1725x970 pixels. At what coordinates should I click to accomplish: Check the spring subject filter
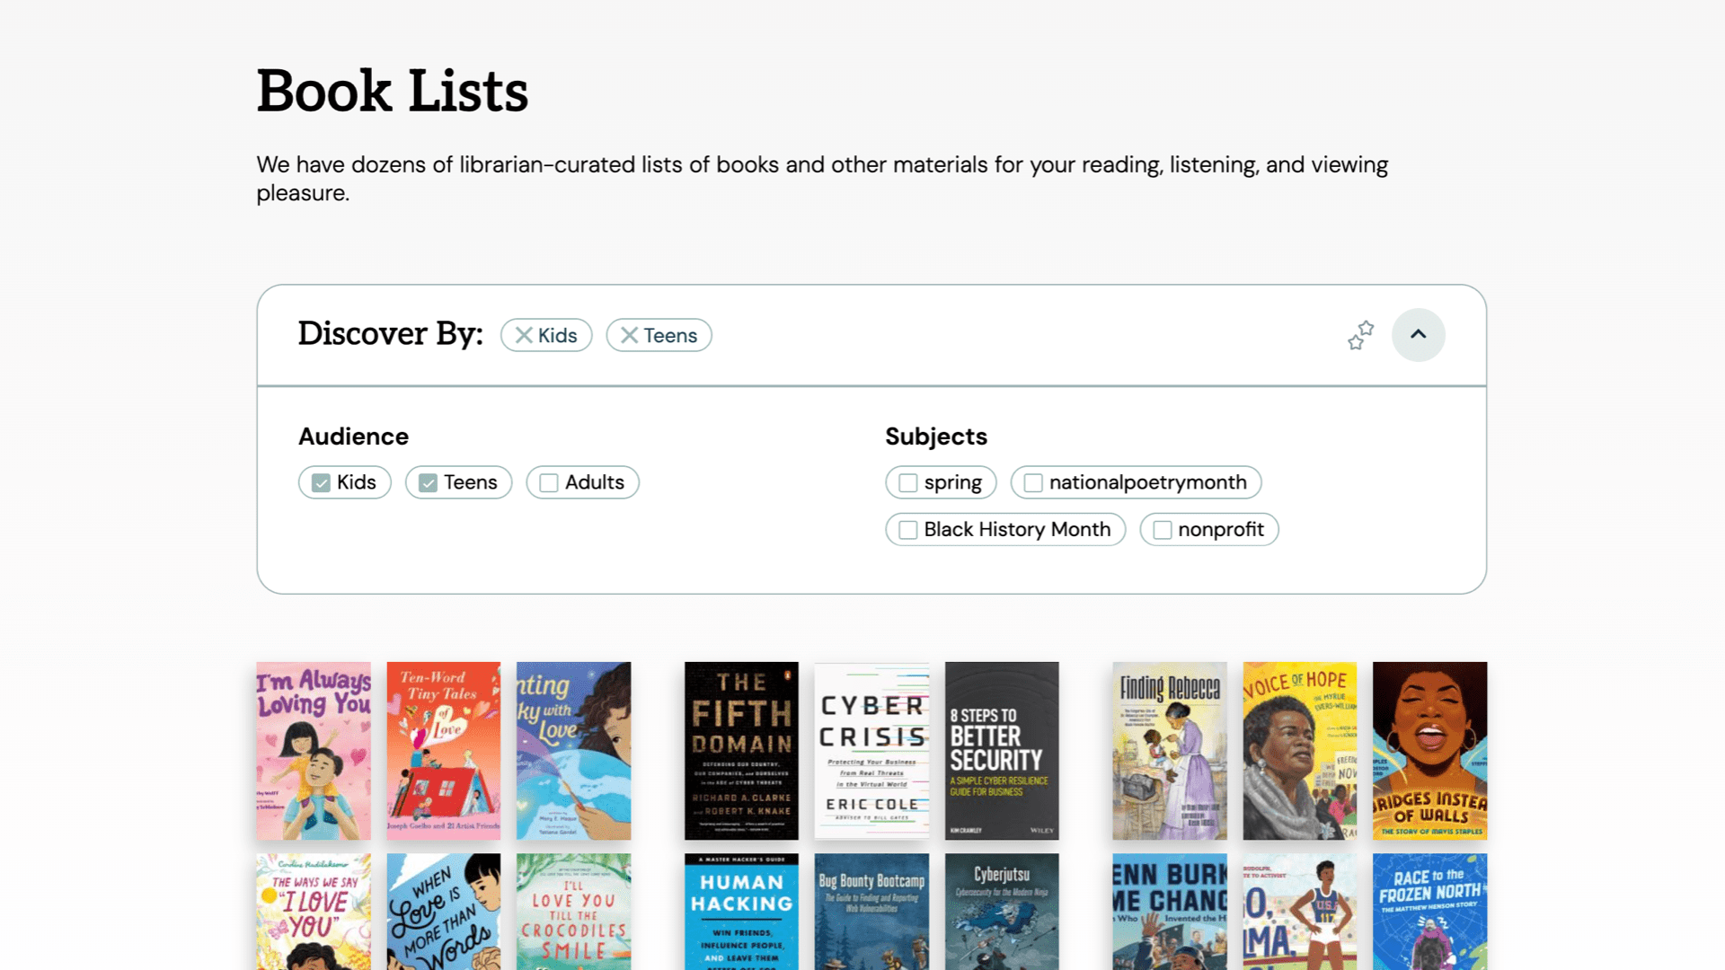tap(908, 483)
